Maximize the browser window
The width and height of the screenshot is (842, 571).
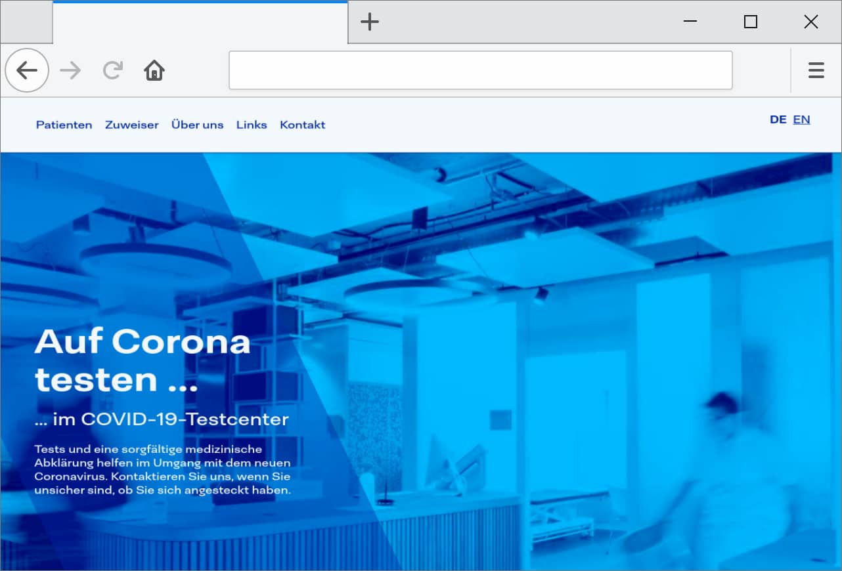(x=751, y=22)
